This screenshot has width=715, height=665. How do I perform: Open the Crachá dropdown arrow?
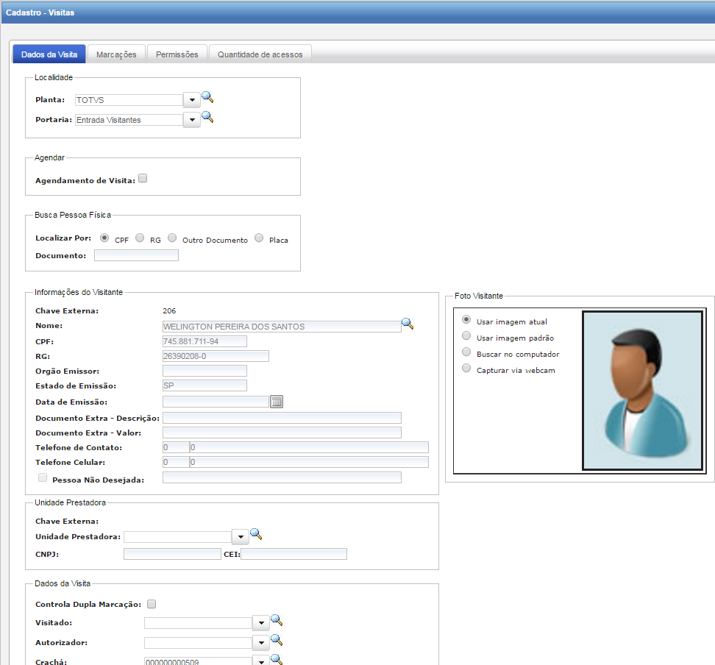261,661
